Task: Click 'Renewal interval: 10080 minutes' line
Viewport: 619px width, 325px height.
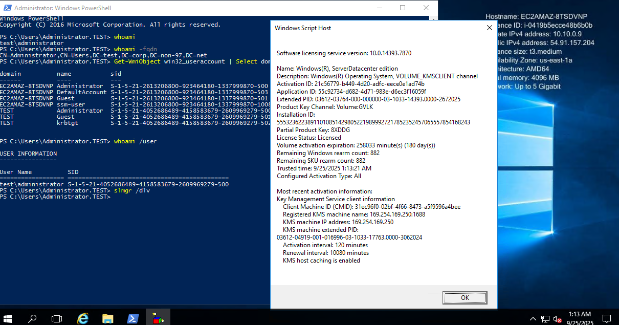Action: 326,253
